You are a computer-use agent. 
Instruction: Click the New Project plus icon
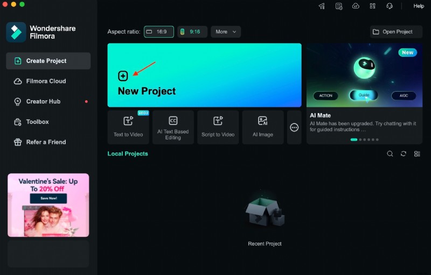(123, 76)
